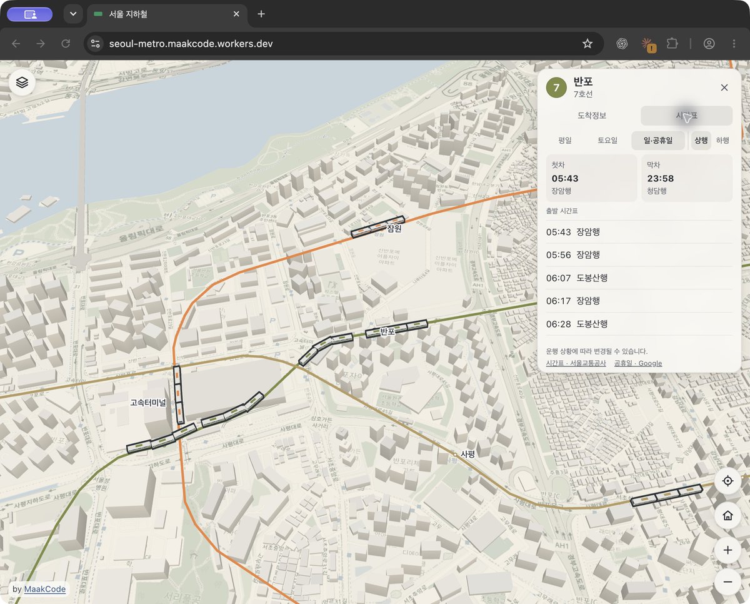Click the 06:17 장암행 departure row
Image resolution: width=750 pixels, height=604 pixels.
[639, 301]
